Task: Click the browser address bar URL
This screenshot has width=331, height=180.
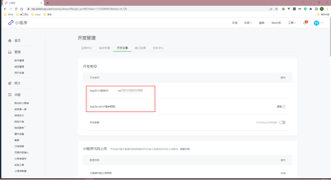Action: click(x=79, y=9)
